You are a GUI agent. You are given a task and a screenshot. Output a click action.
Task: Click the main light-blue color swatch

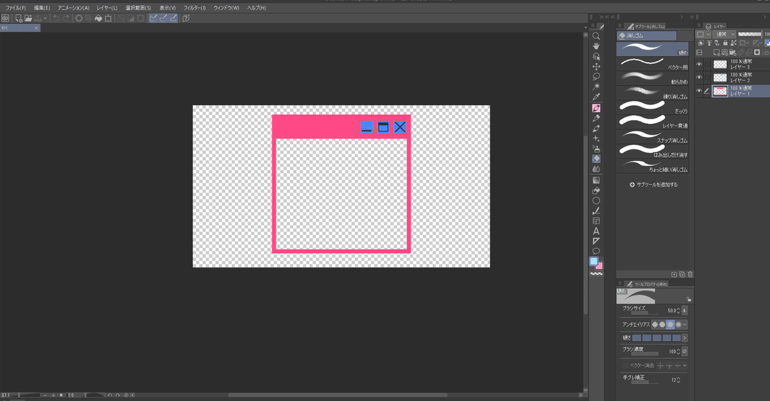(594, 261)
